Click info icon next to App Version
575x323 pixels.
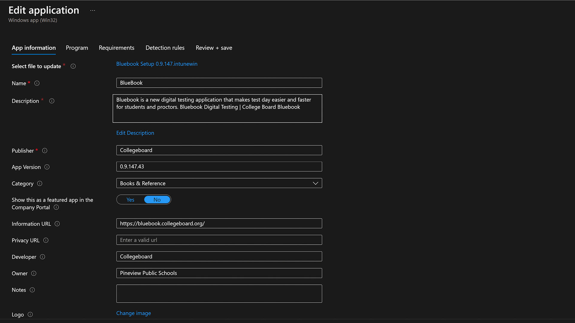tap(47, 167)
